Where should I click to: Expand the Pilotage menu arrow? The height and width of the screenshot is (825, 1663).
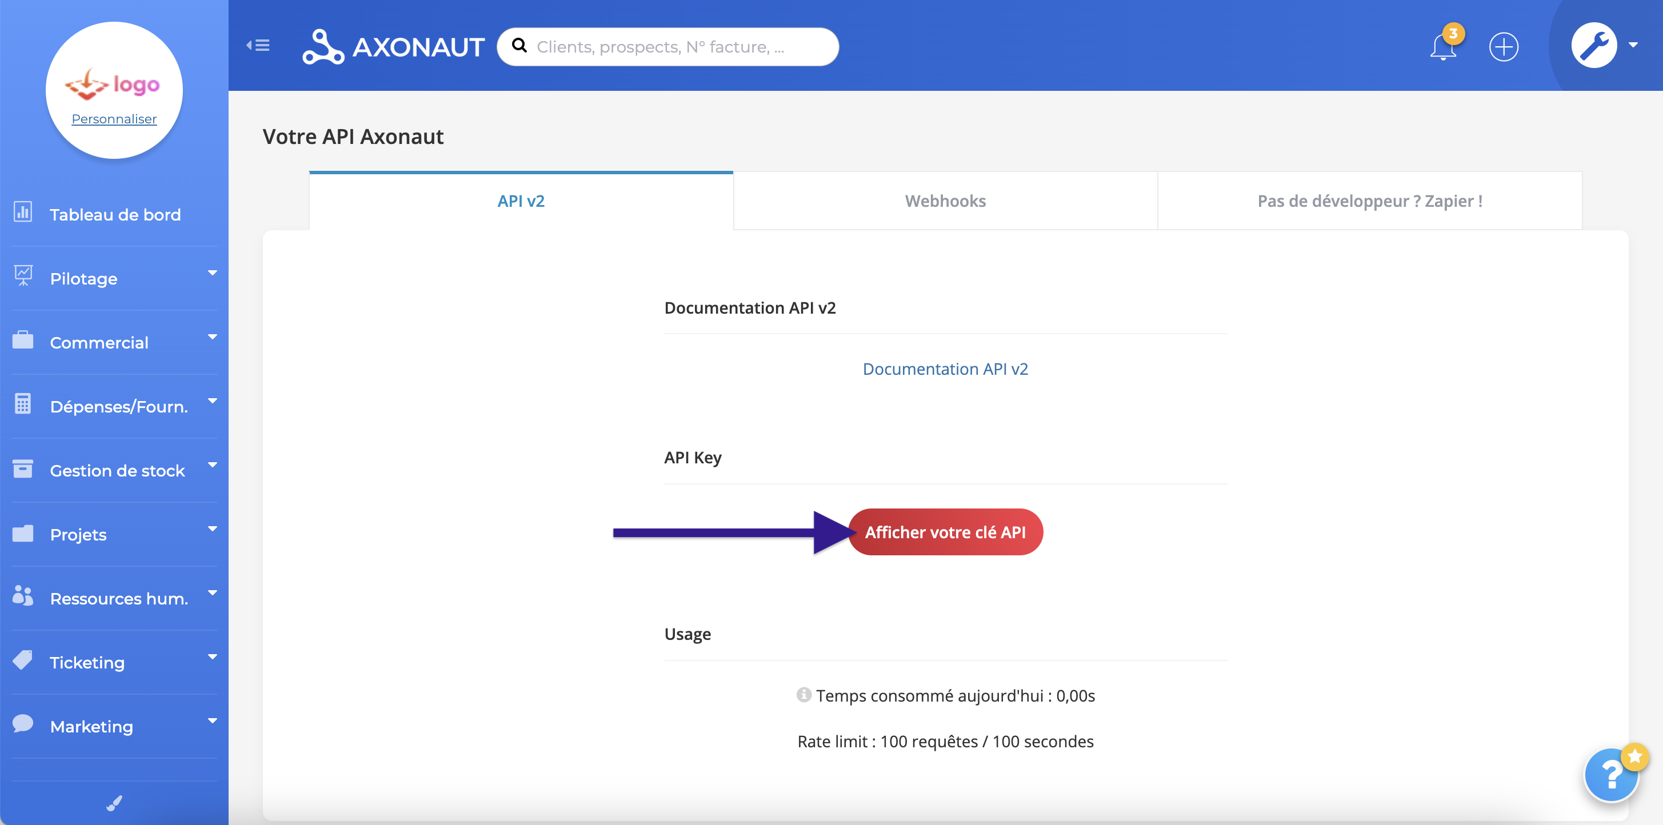click(x=212, y=273)
